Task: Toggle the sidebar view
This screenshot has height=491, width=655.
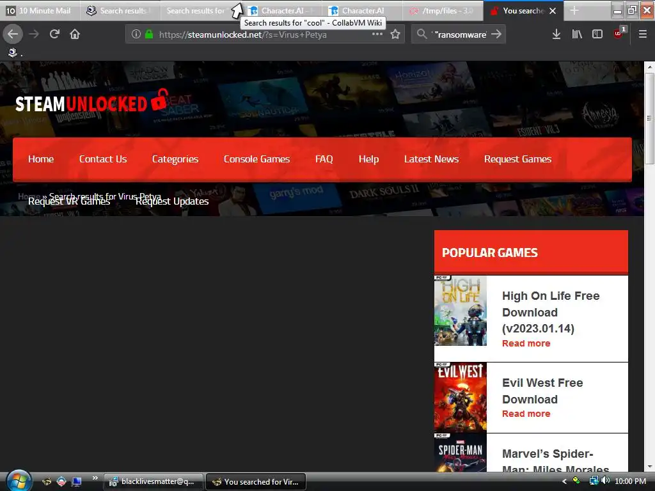Action: [597, 35]
